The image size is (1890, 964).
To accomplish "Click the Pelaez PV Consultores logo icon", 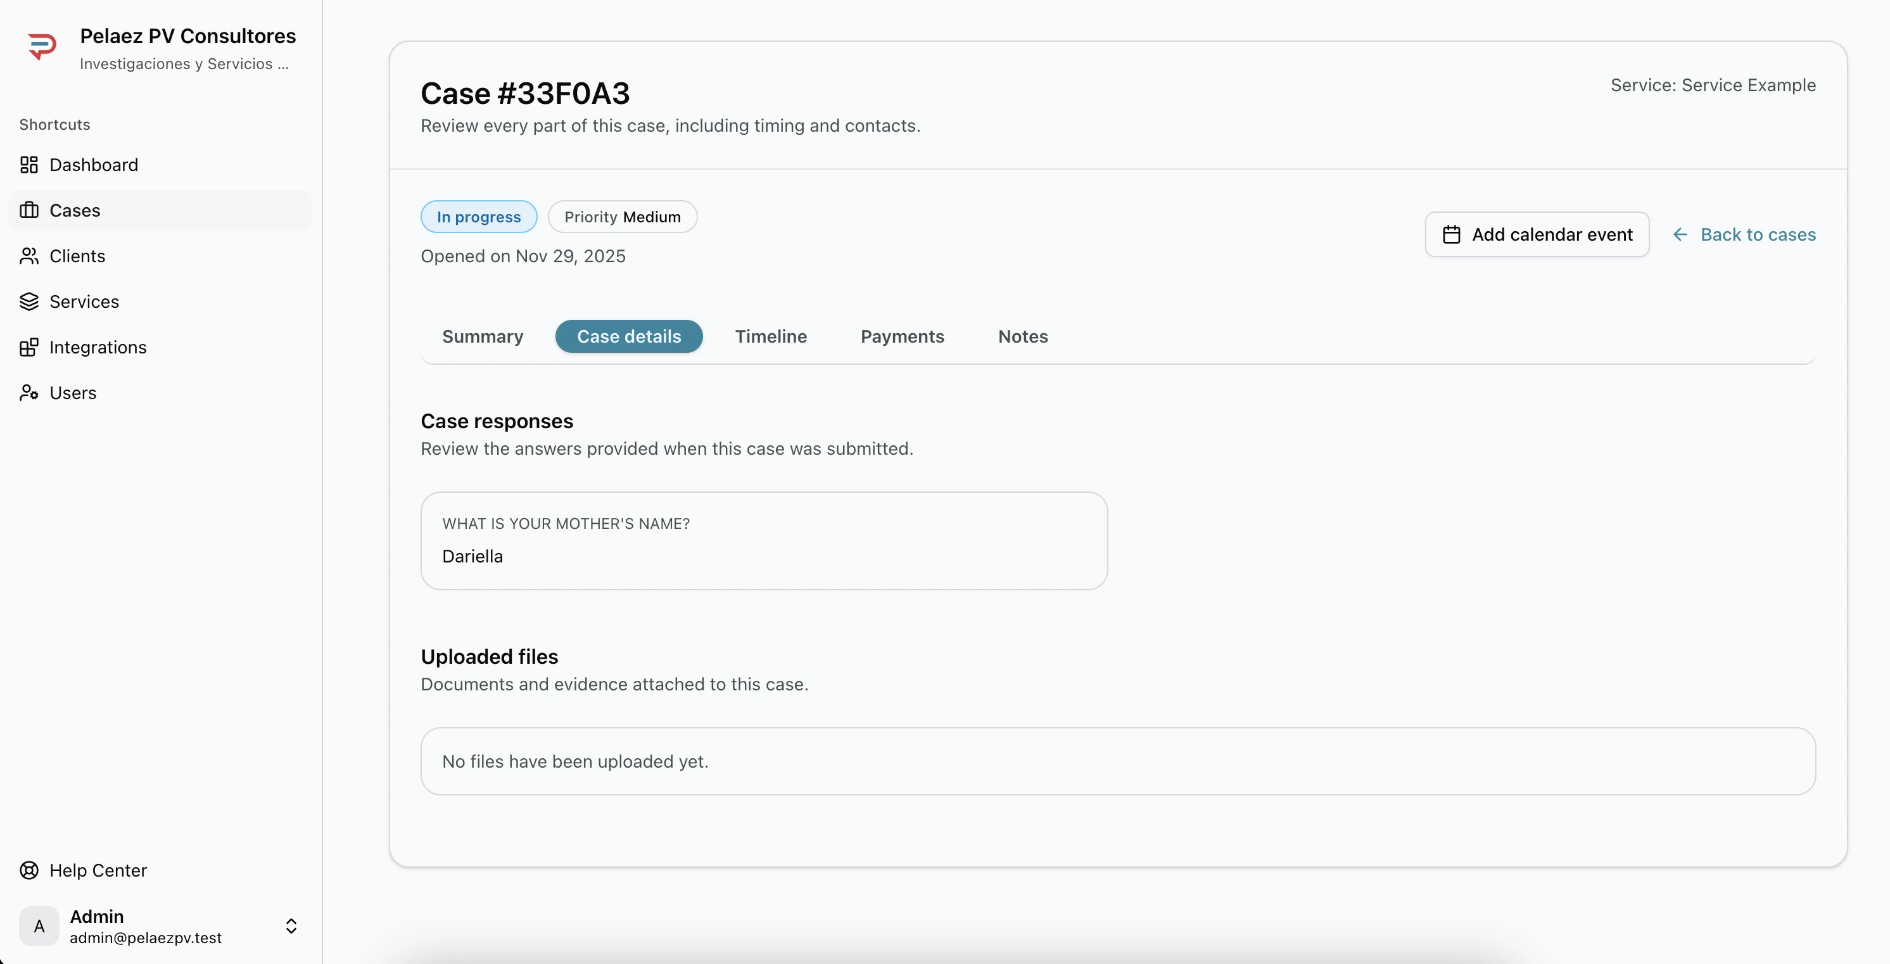I will (42, 46).
